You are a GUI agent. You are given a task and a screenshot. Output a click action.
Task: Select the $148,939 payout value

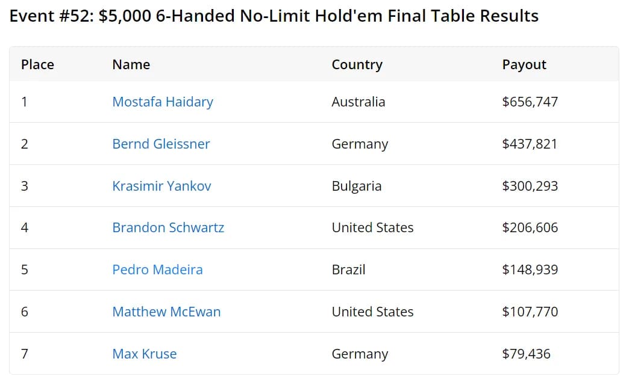(530, 269)
